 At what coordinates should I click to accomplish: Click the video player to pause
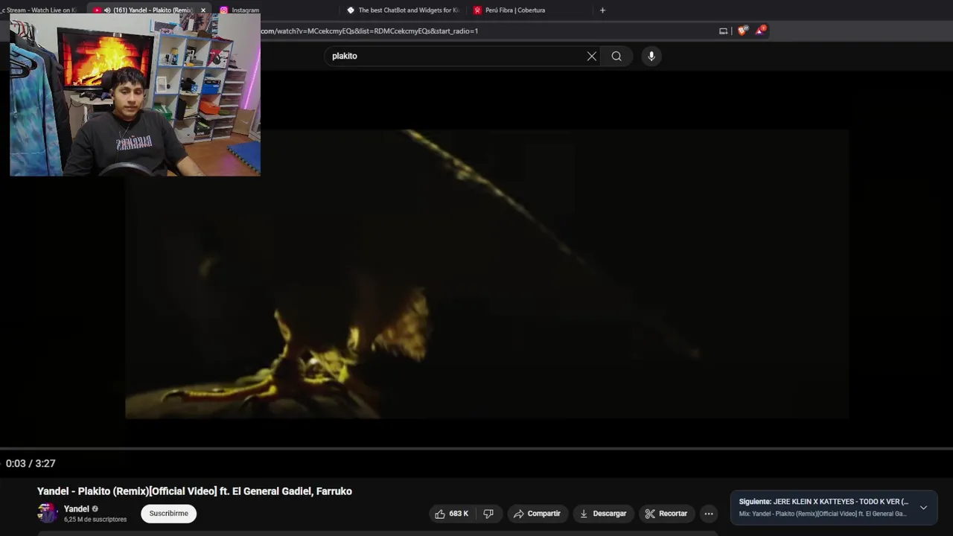pos(487,274)
